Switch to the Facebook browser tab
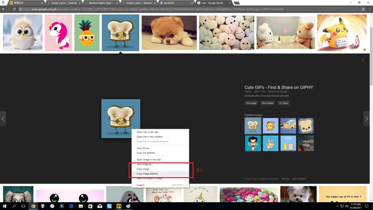 point(176,3)
